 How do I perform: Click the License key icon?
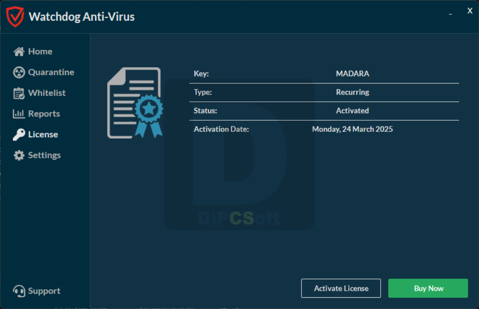pyautogui.click(x=19, y=135)
